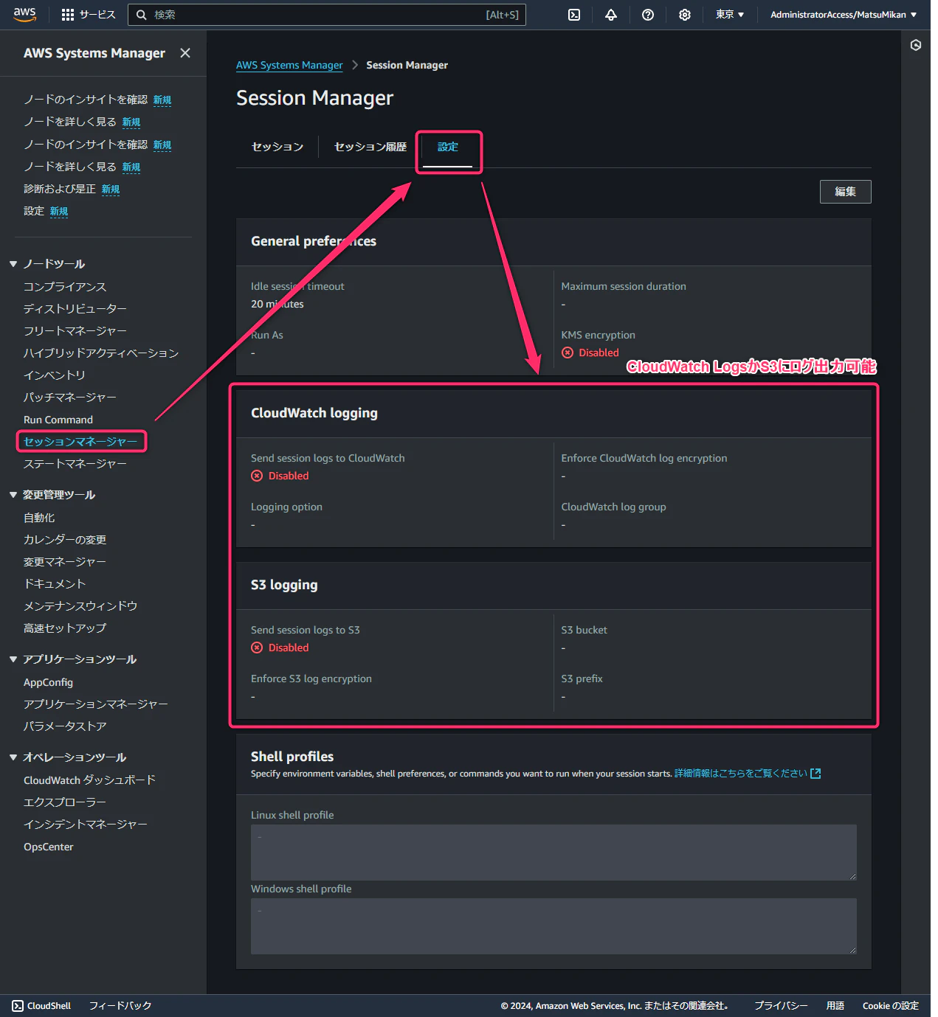Image resolution: width=938 pixels, height=1017 pixels.
Task: Open アプリケーションマネージャー in the sidebar
Action: pyautogui.click(x=96, y=704)
